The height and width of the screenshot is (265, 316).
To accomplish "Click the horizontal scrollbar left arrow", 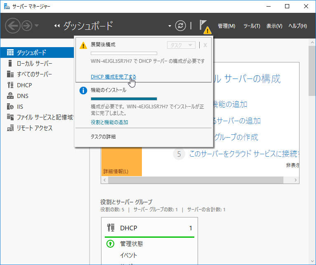I will pyautogui.click(x=105, y=180).
